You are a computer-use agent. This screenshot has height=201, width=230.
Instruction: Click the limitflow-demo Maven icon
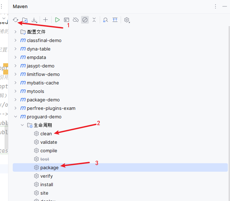click(x=23, y=74)
